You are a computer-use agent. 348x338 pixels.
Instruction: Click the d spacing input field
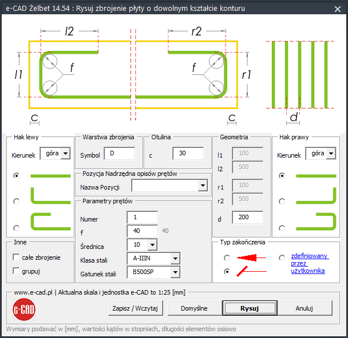click(x=248, y=217)
